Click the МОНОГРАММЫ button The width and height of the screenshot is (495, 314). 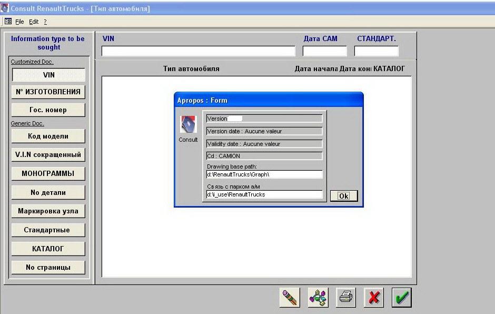coord(48,173)
